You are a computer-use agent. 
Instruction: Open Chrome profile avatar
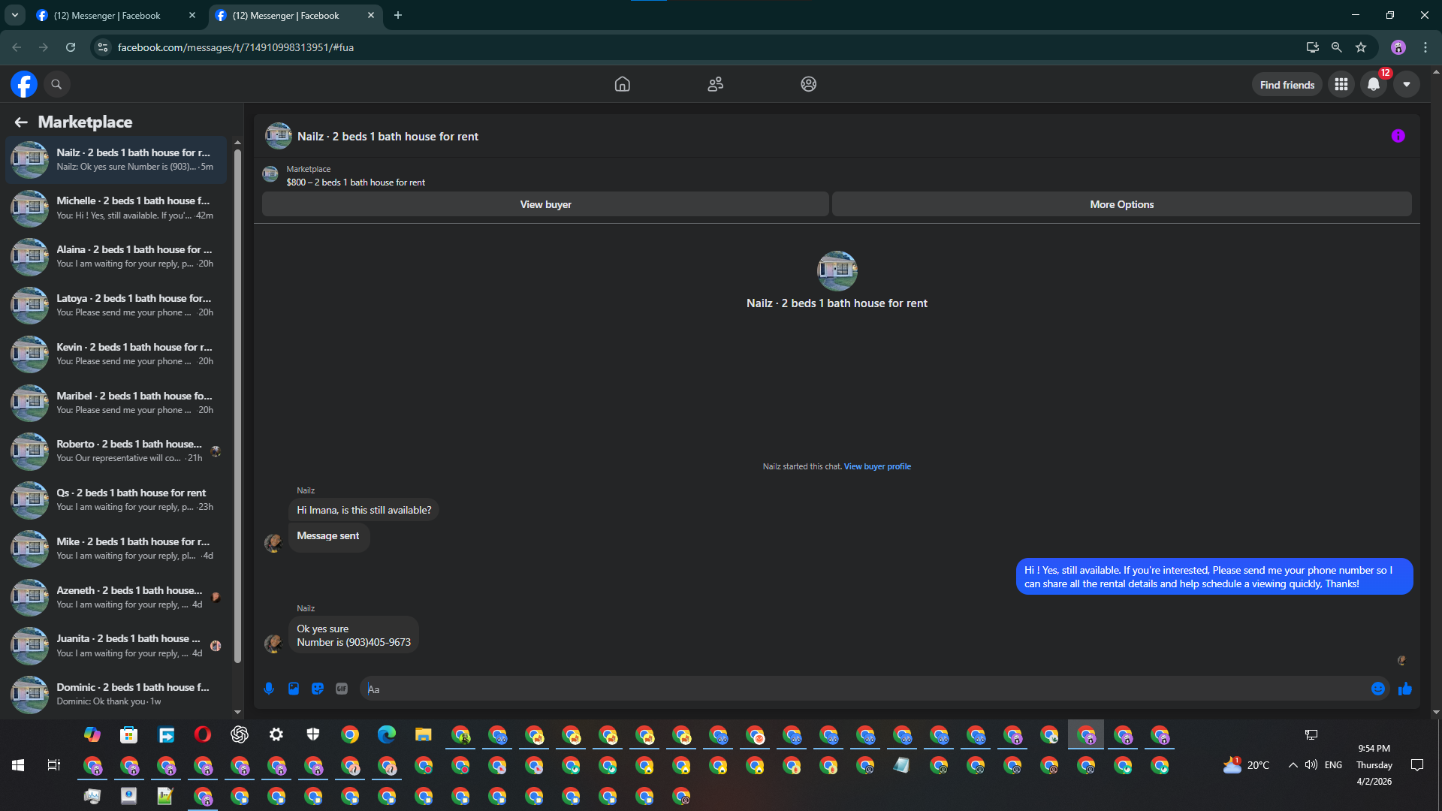click(1398, 47)
